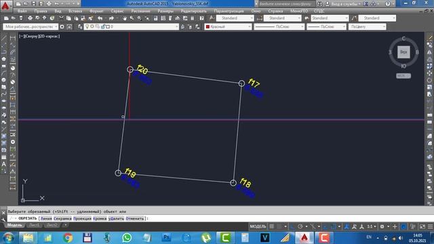Click the red color swatch beside Красный

point(208,27)
